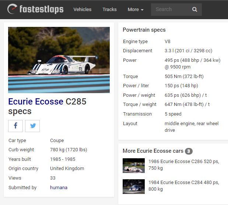The width and height of the screenshot is (228, 205).
Task: Select the 647 Nm torque / weight value
Action: (187, 104)
